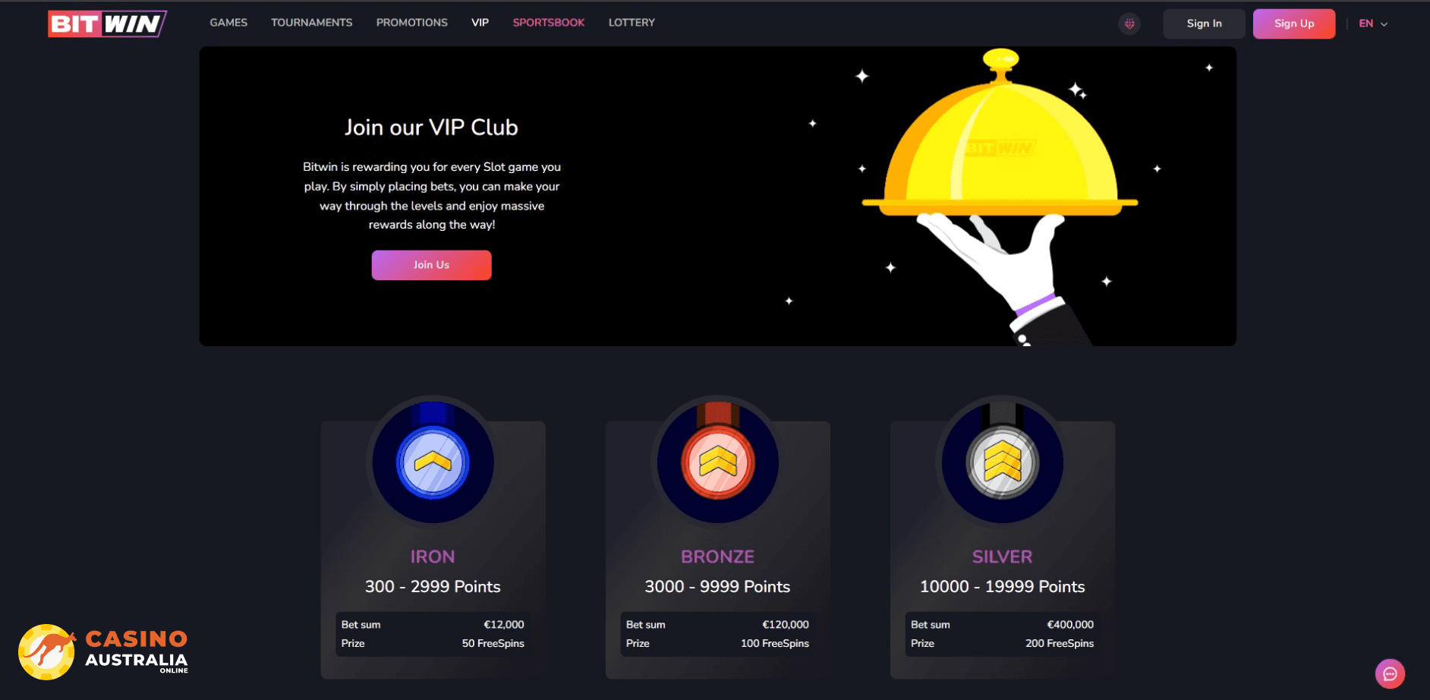Open the Games menu
Image resolution: width=1430 pixels, height=700 pixels.
pyautogui.click(x=228, y=23)
